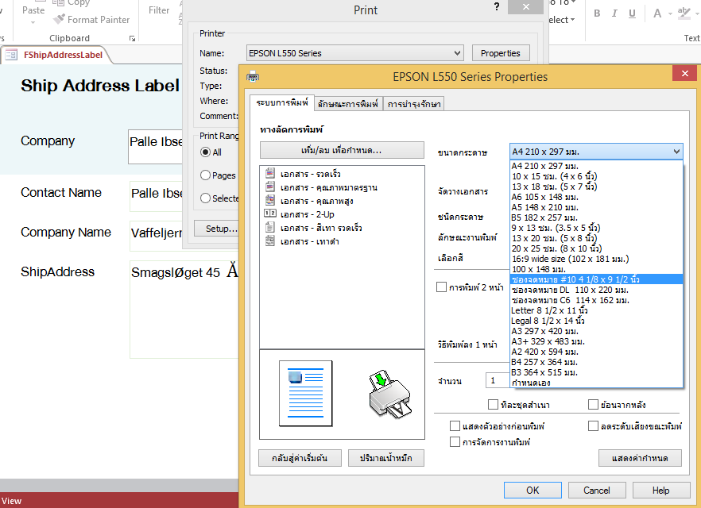Viewport: 701px width, 508px height.
Task: Click the จำนวน copies input field
Action: pos(499,380)
